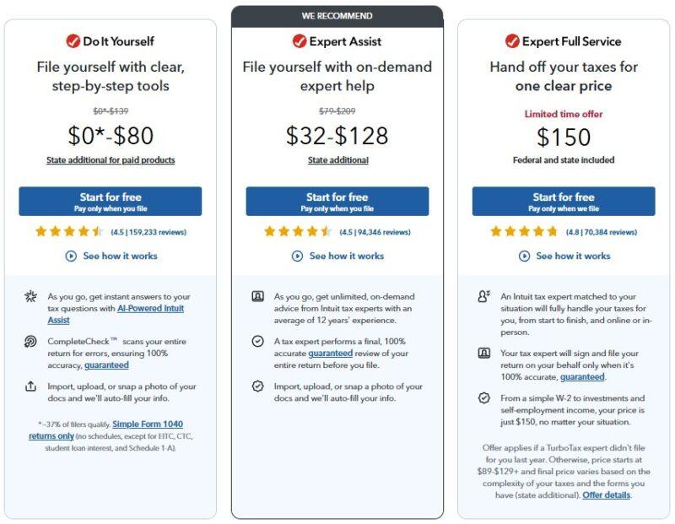
Task: Follow the Offer details link
Action: point(606,495)
